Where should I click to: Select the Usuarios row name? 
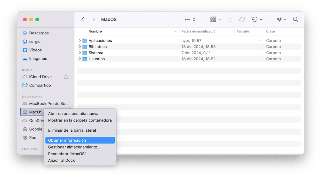coord(97,59)
